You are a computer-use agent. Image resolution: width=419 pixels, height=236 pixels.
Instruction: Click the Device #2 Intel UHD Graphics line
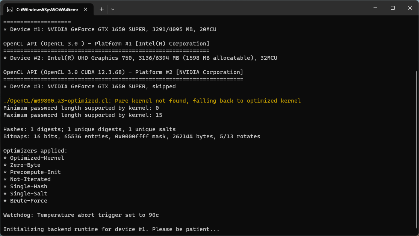pyautogui.click(x=140, y=58)
